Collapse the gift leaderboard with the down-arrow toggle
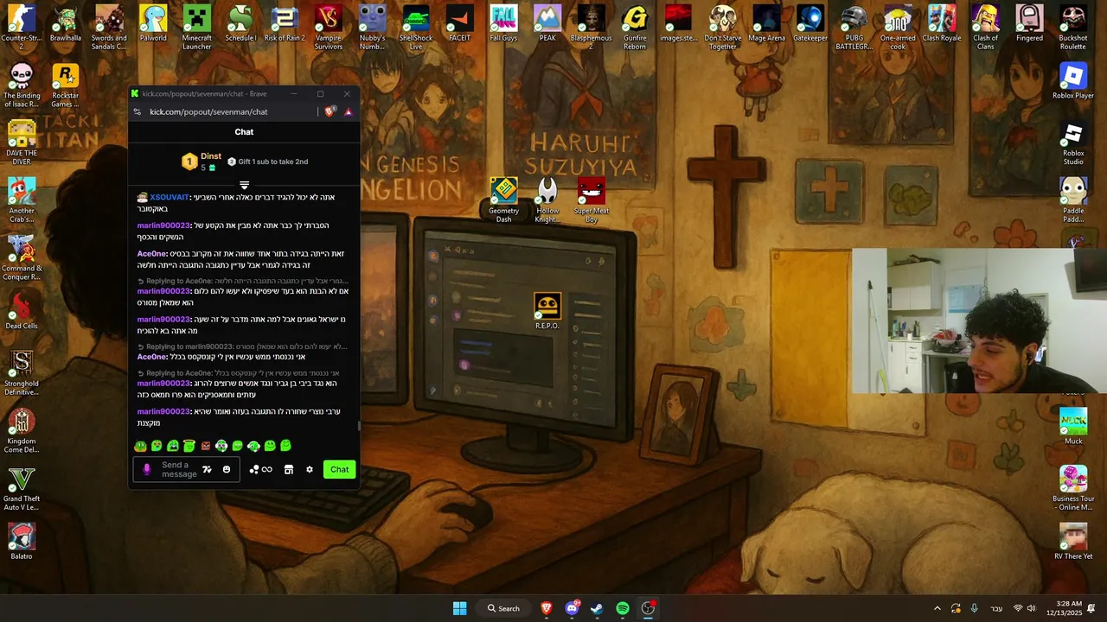The width and height of the screenshot is (1107, 622). (x=244, y=185)
